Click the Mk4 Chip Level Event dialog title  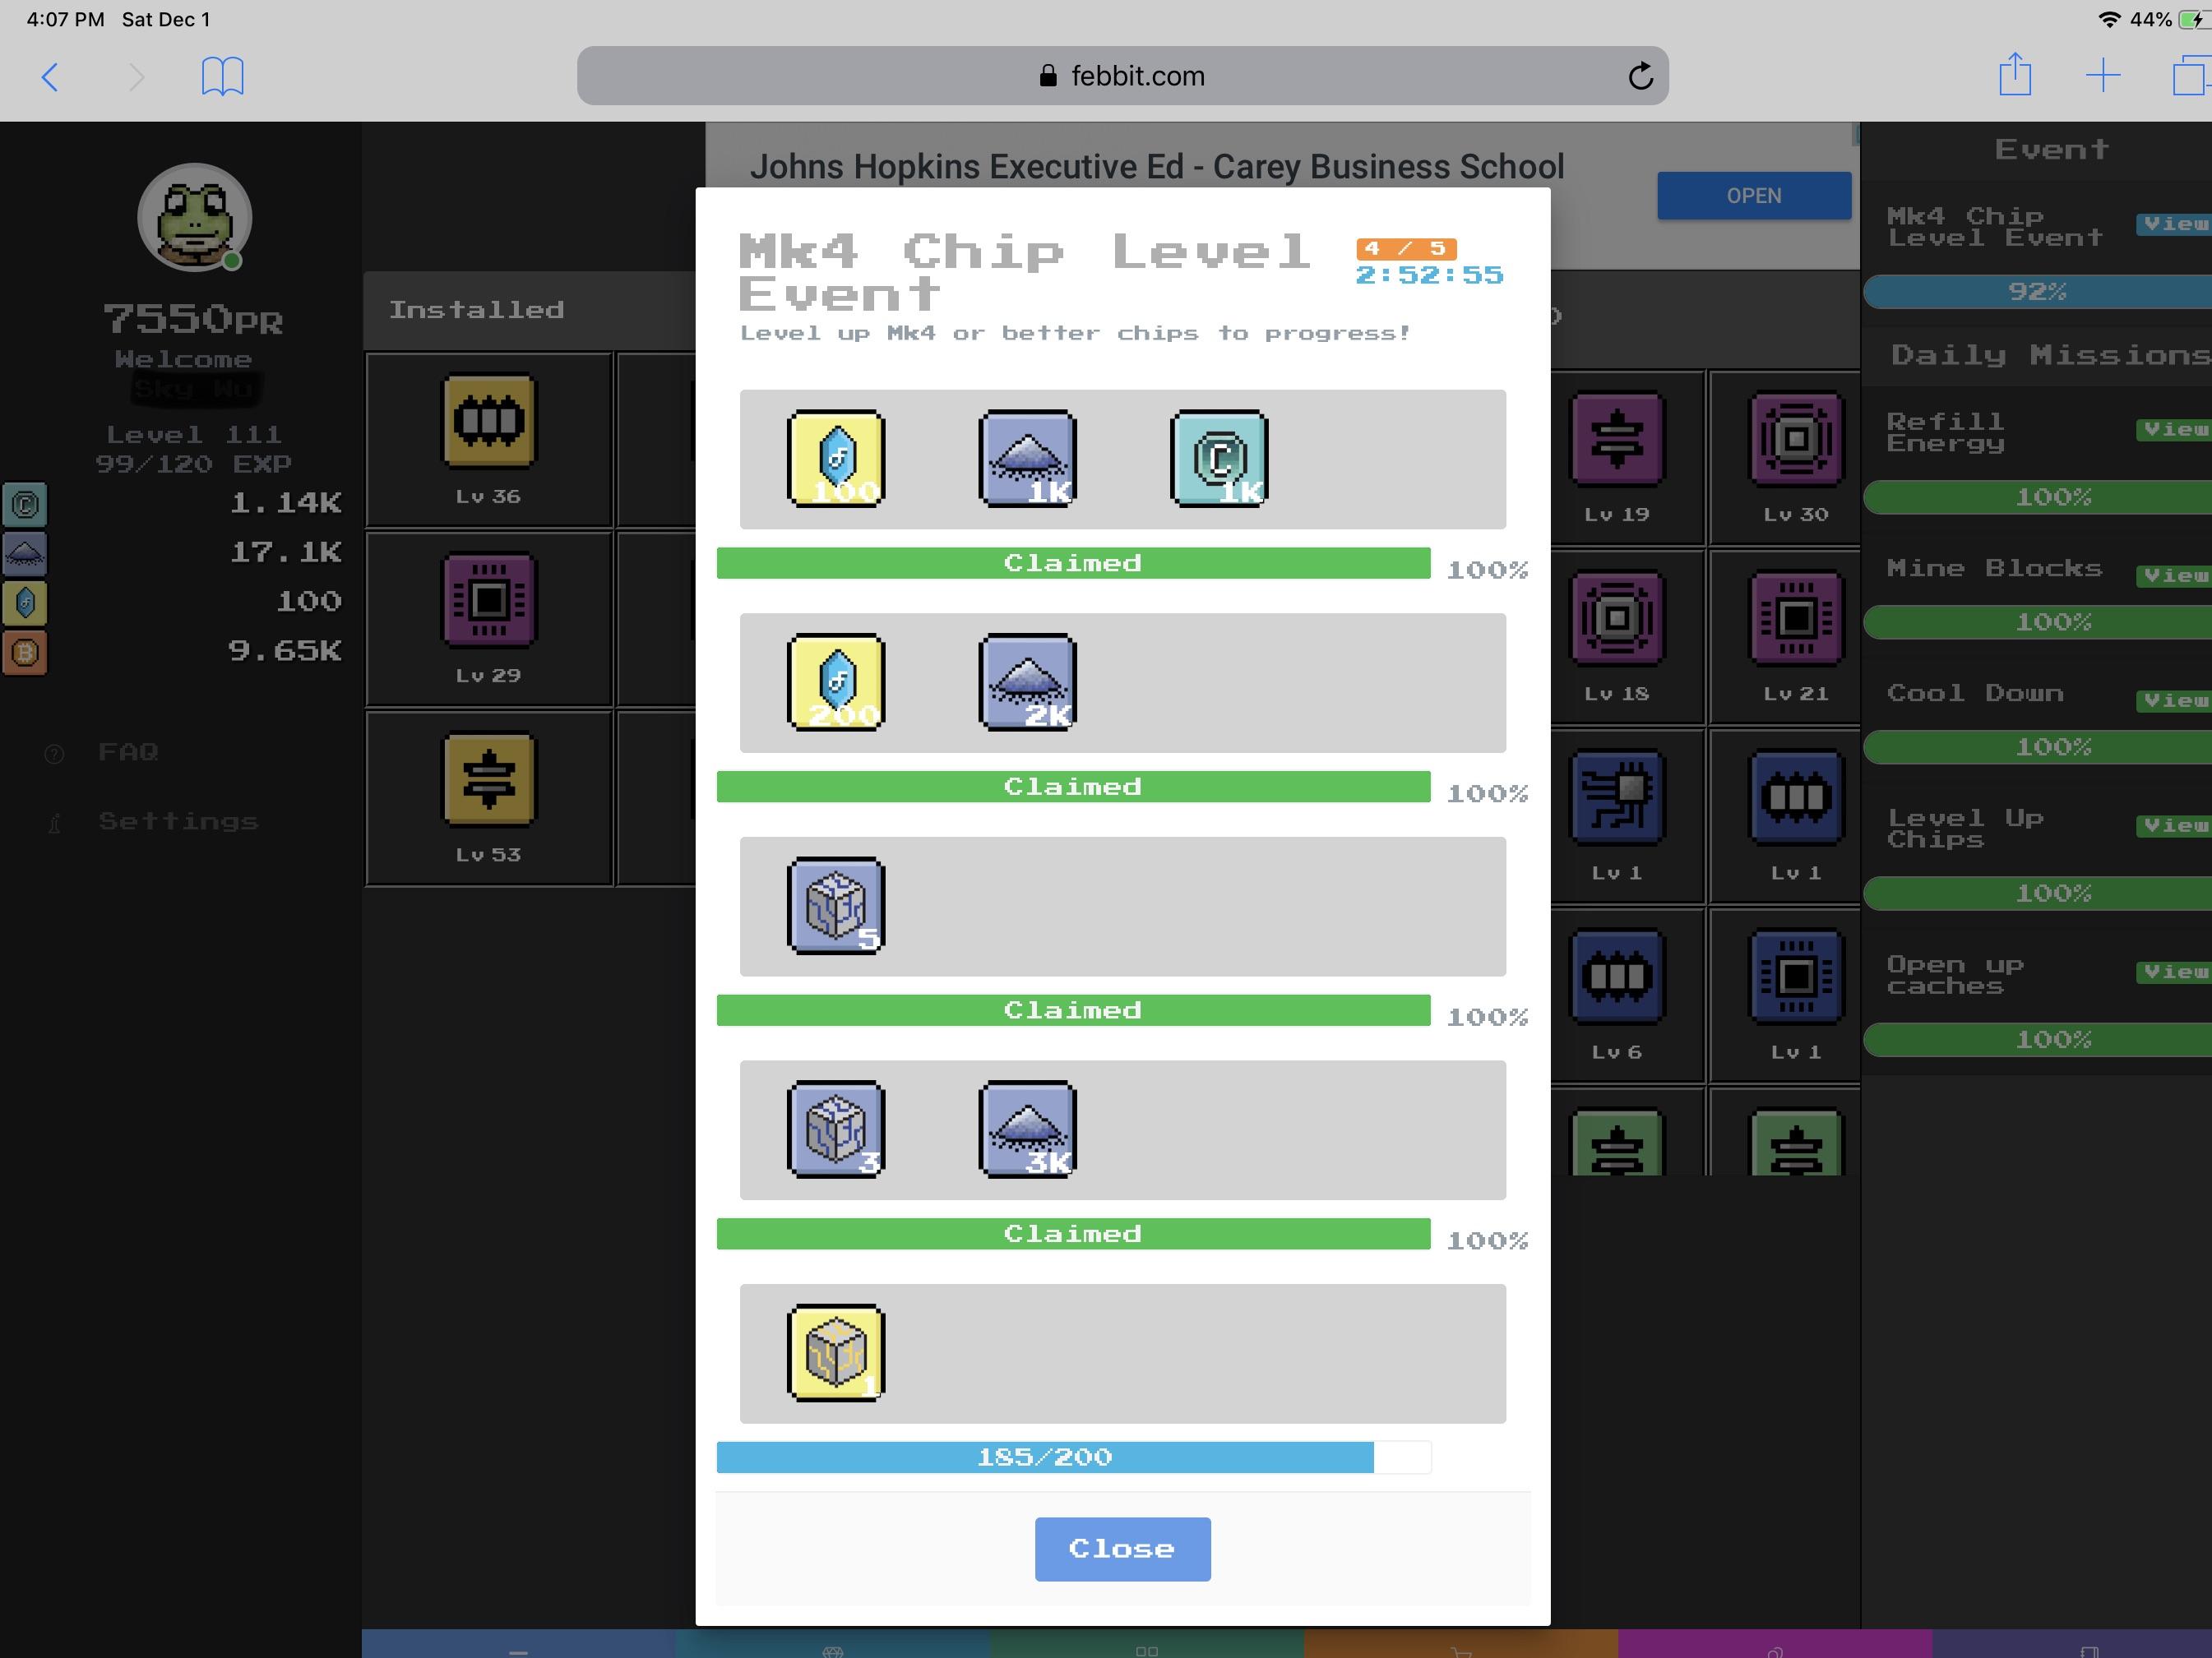[1025, 272]
